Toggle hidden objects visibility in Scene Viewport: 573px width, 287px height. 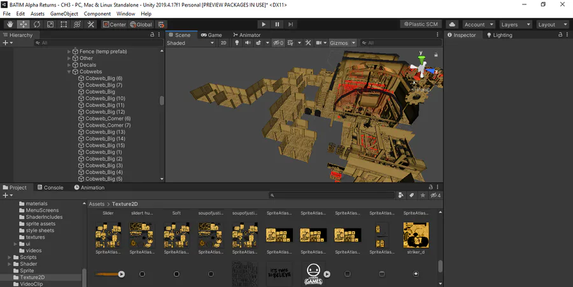[x=278, y=43]
